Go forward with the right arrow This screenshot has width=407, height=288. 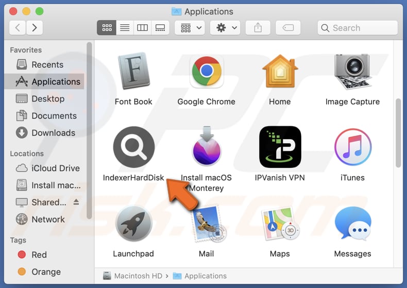click(35, 28)
